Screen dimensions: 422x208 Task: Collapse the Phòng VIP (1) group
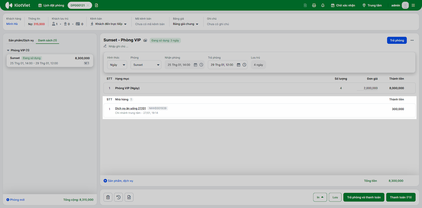[8, 50]
